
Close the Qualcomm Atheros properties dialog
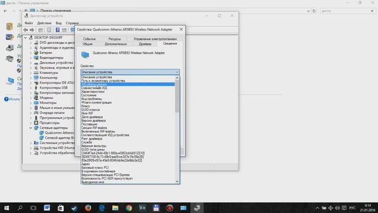(181, 30)
